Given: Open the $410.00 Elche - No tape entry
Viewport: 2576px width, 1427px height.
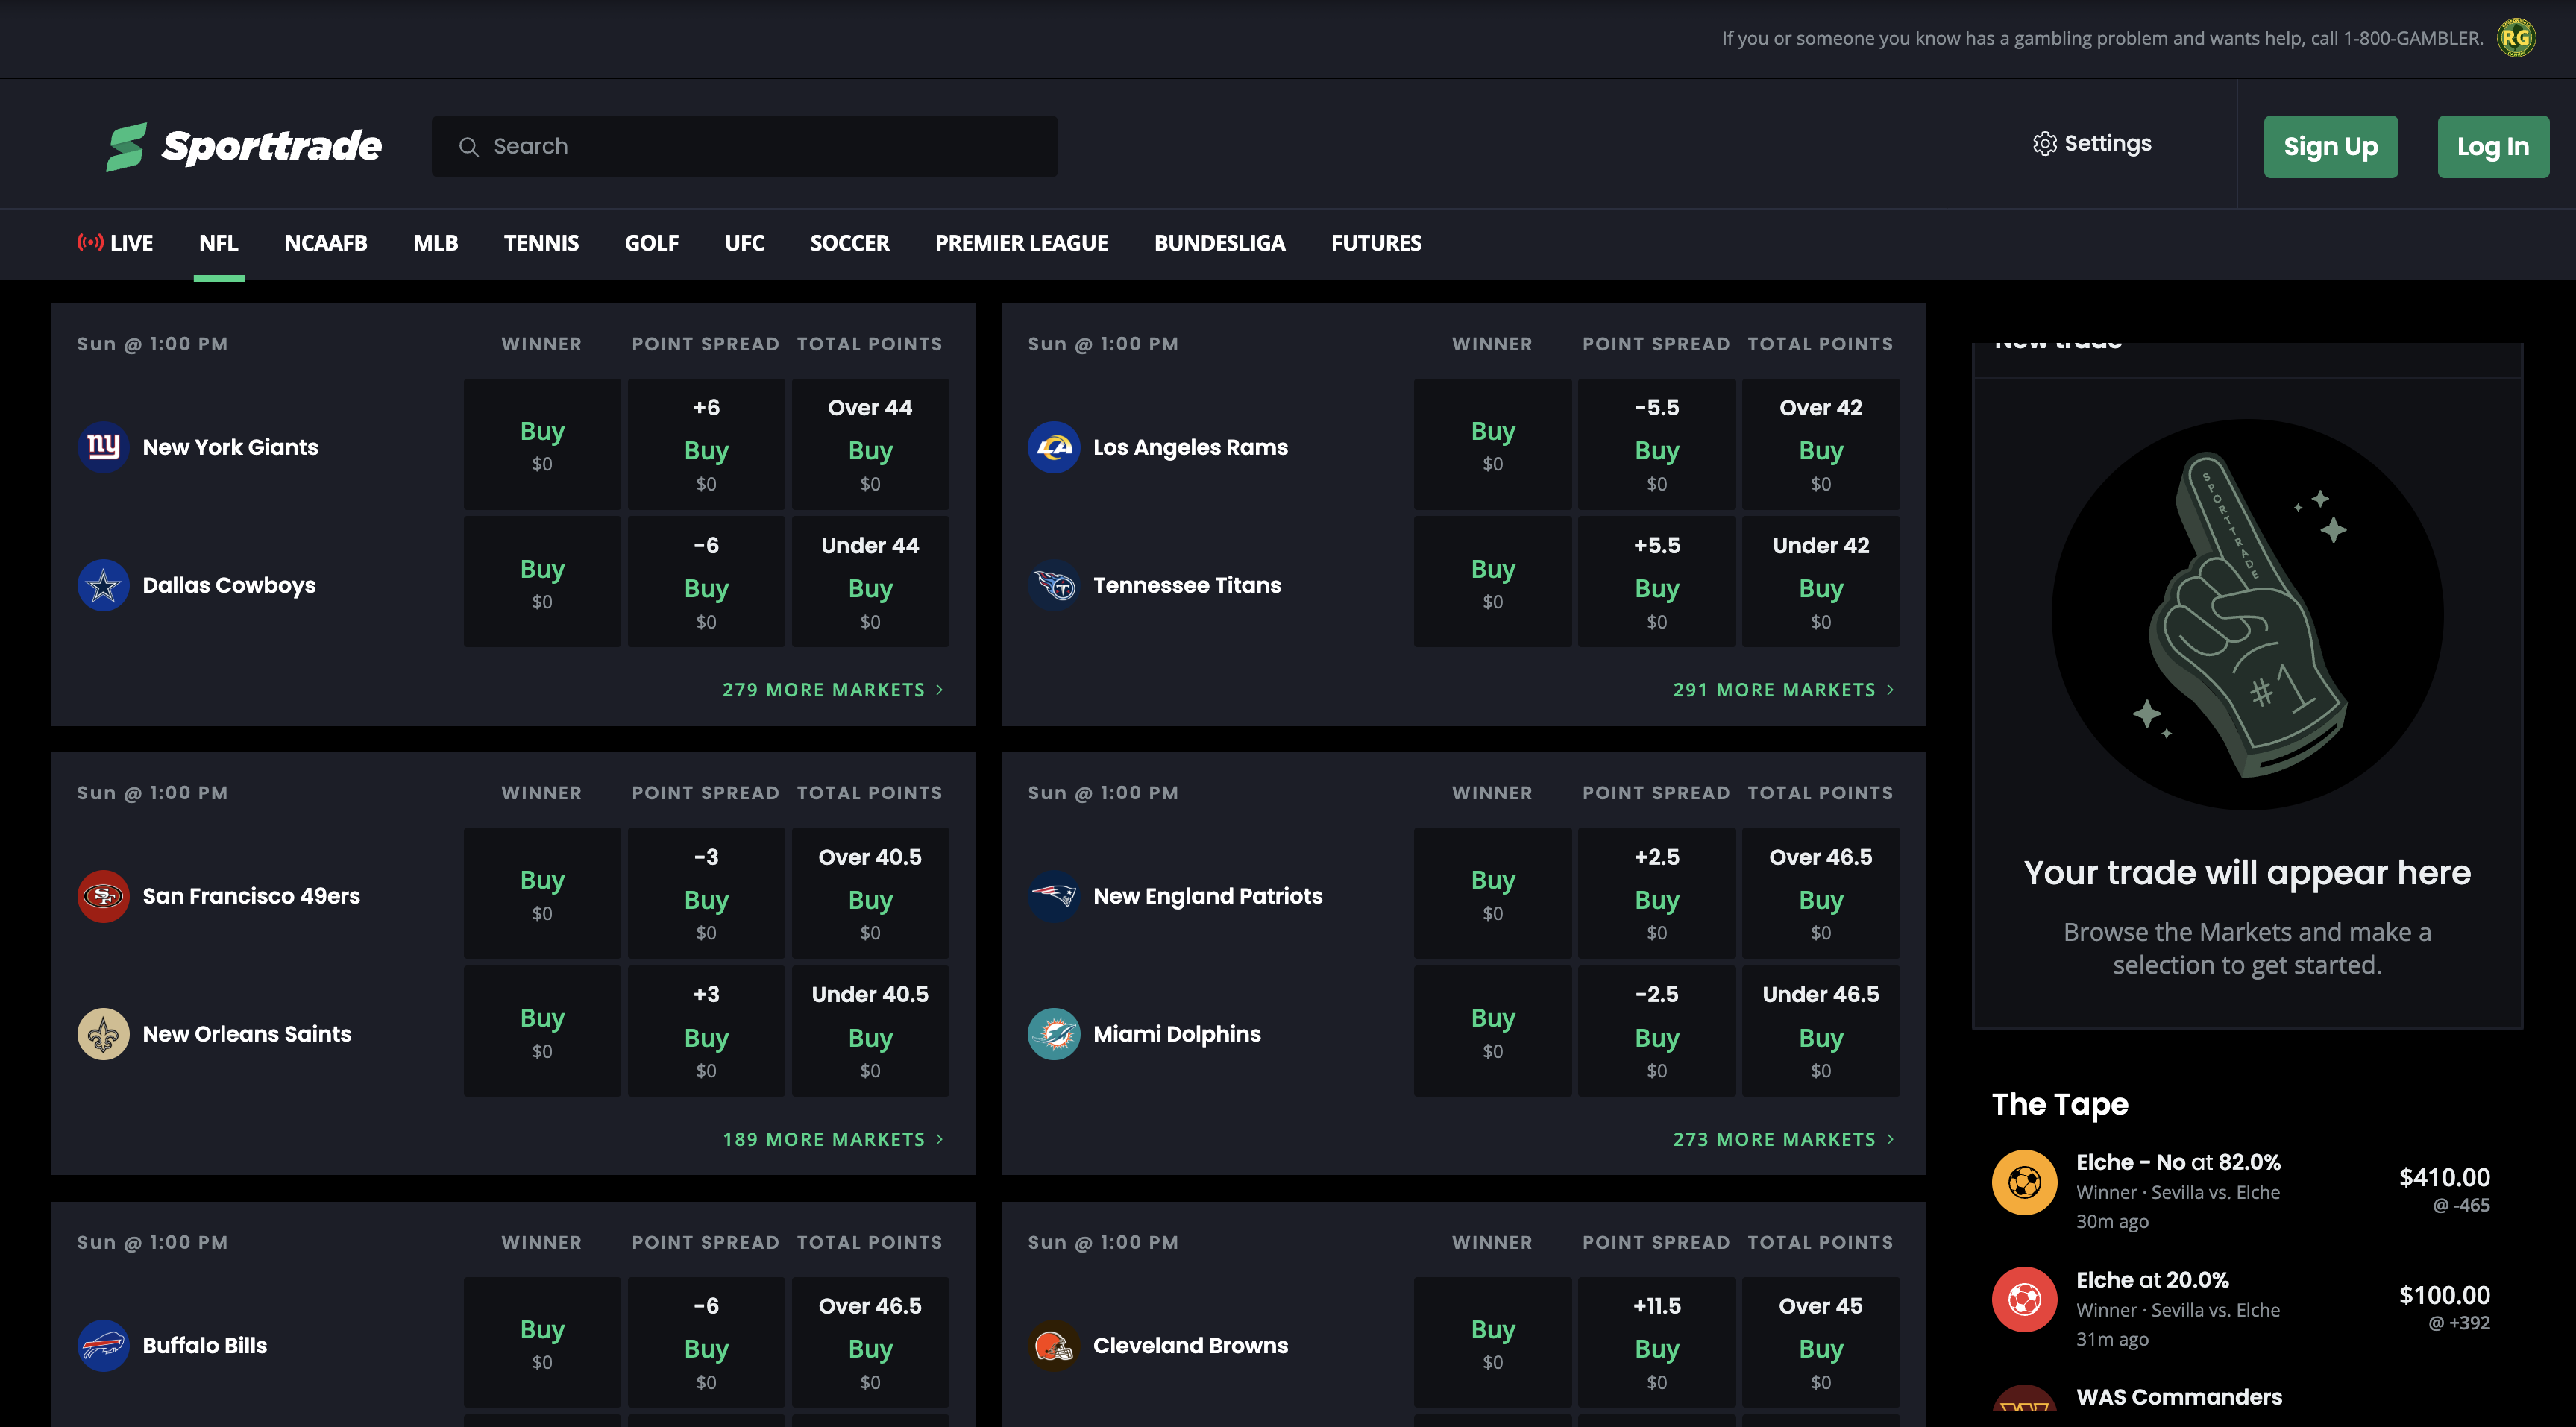Looking at the screenshot, I should 2242,1190.
